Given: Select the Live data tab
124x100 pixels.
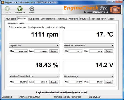Looking at the screenshot, I should click(x=22, y=18).
